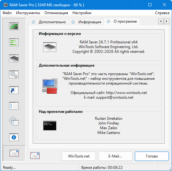Screen dimensions: 172x171
Task: Open the Оптимизация menu
Action: pyautogui.click(x=56, y=13)
